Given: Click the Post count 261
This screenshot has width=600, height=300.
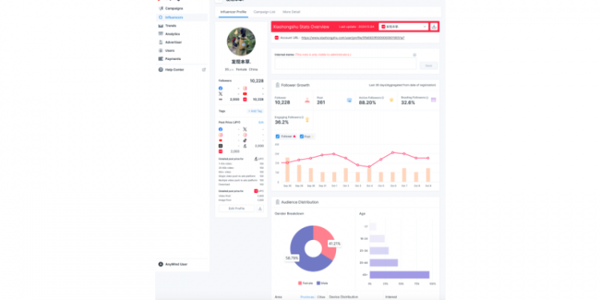Looking at the screenshot, I should pos(321,102).
